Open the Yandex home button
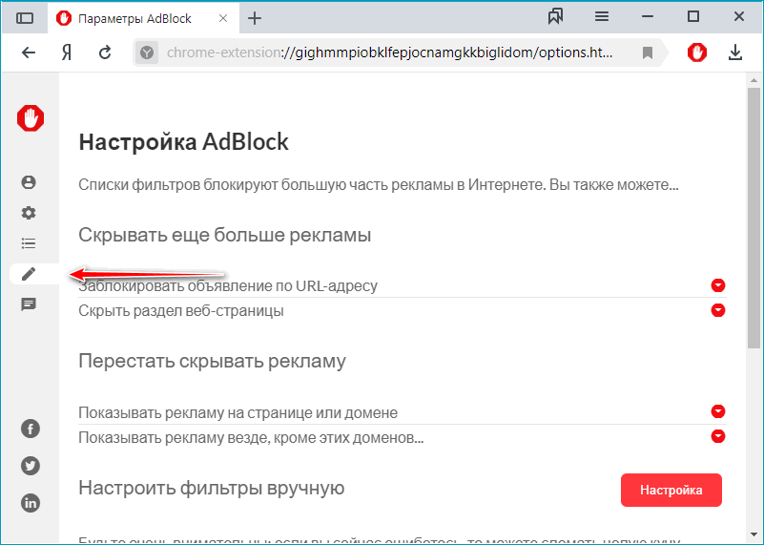 pos(67,52)
